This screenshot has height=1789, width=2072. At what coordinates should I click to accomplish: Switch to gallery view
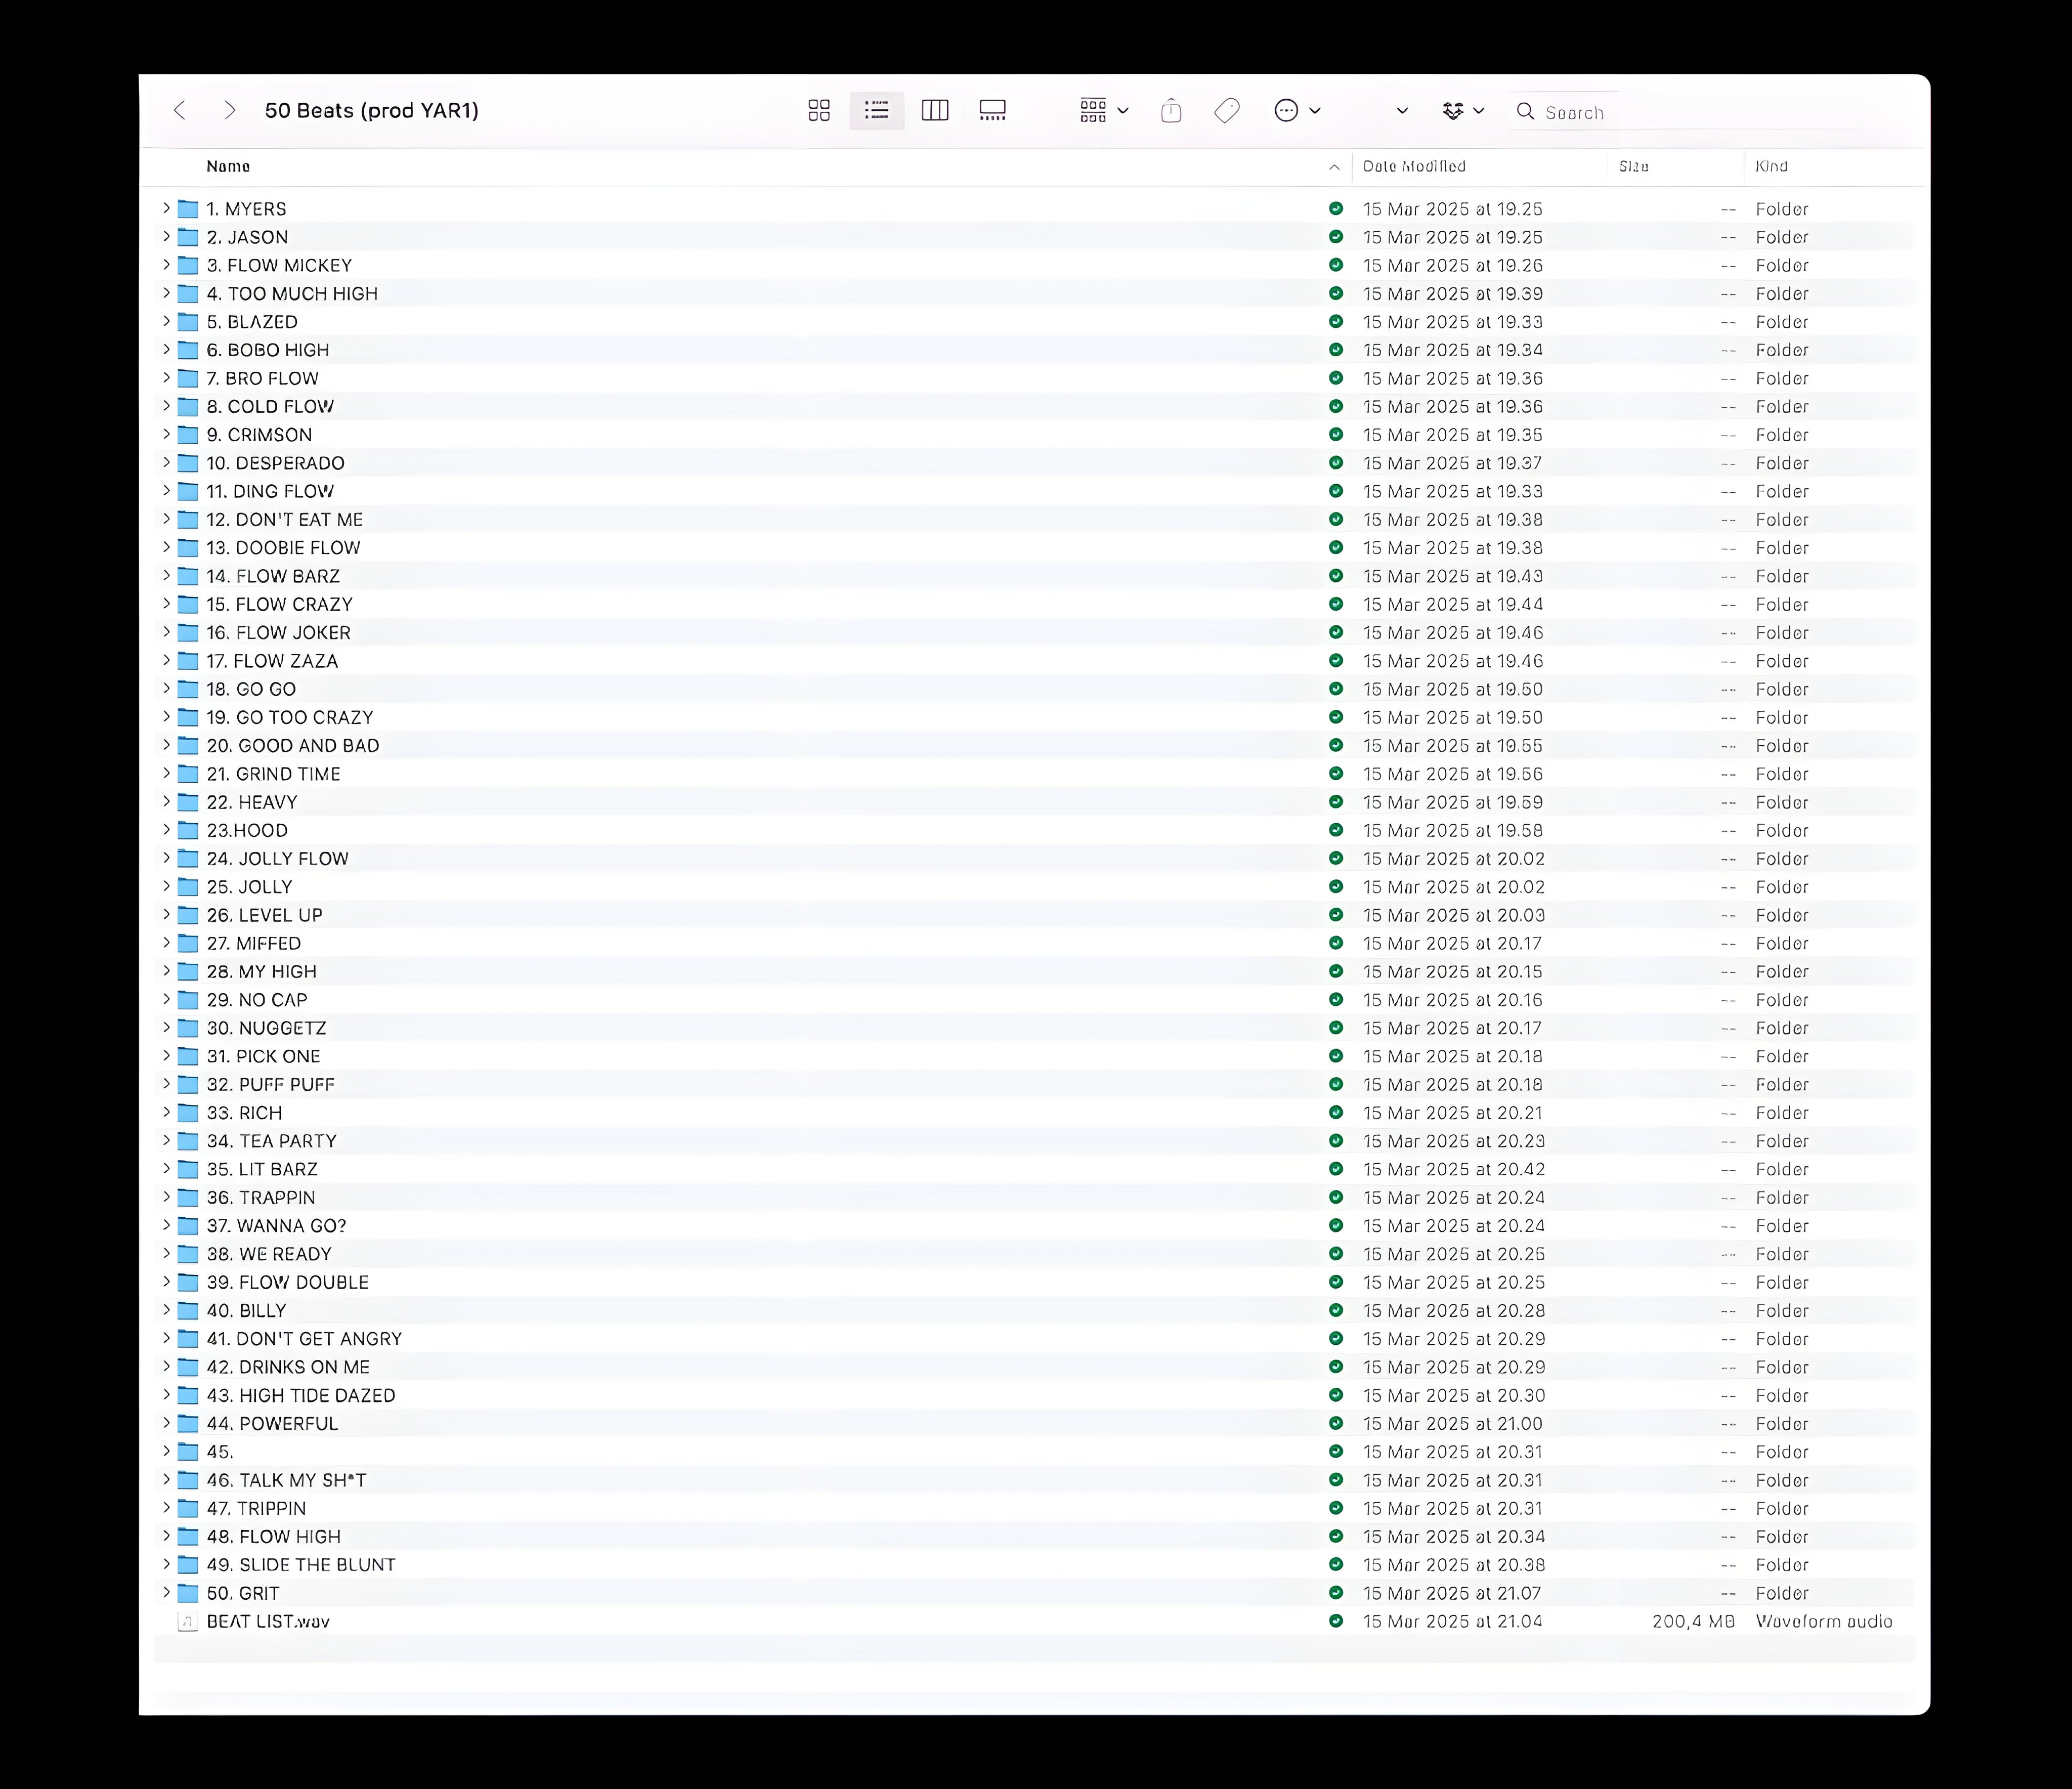coord(992,111)
